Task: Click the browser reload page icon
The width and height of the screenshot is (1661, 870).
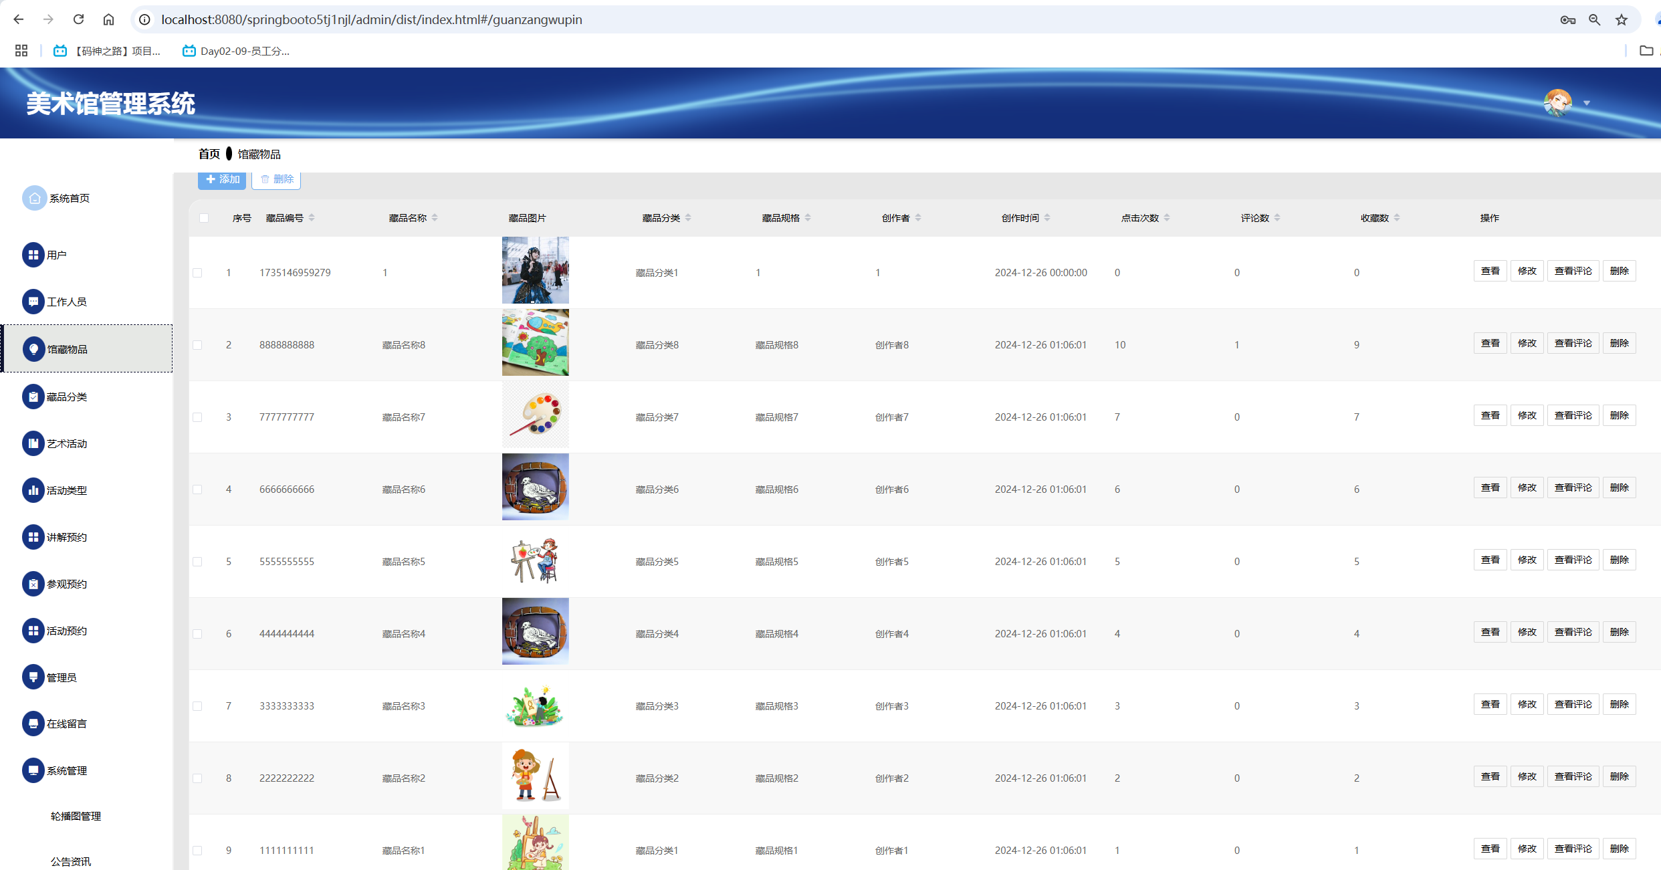Action: click(78, 19)
